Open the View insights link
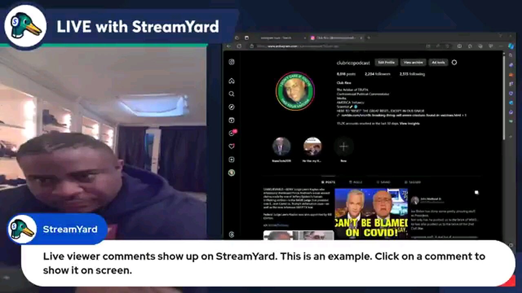The image size is (522, 293). pos(409,123)
